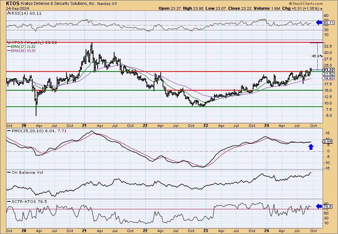This screenshot has height=234, width=338.
Task: Click the 23.22 last-price tag on the price axis
Action: [x=329, y=70]
